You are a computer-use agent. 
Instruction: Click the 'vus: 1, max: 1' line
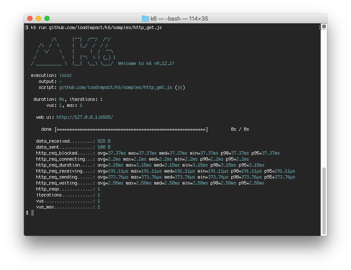click(x=64, y=106)
